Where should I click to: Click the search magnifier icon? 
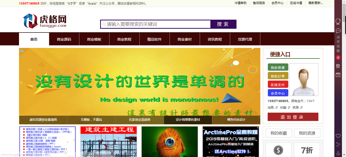point(104,24)
